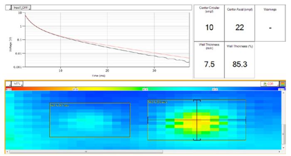Click the top bracket of the vertical cursor
The height and width of the screenshot is (156, 291).
(197, 101)
